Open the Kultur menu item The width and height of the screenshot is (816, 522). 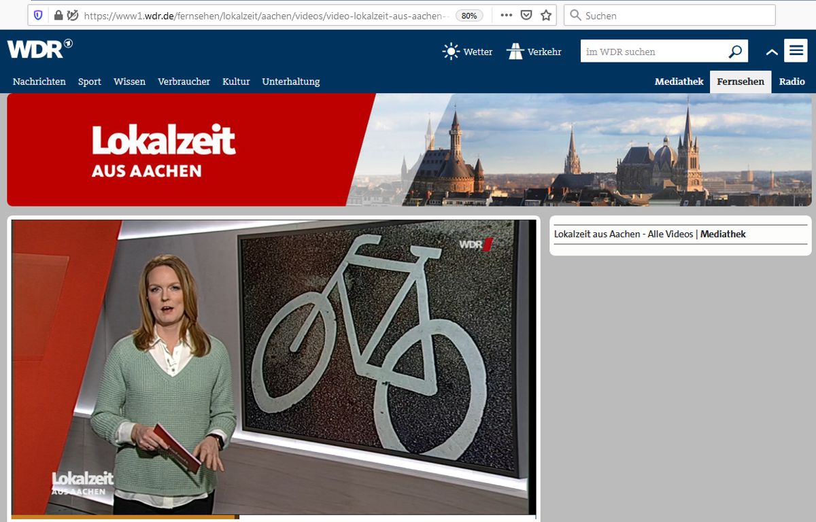tap(236, 82)
